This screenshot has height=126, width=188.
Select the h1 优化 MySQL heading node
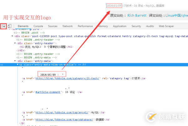pos(46,47)
